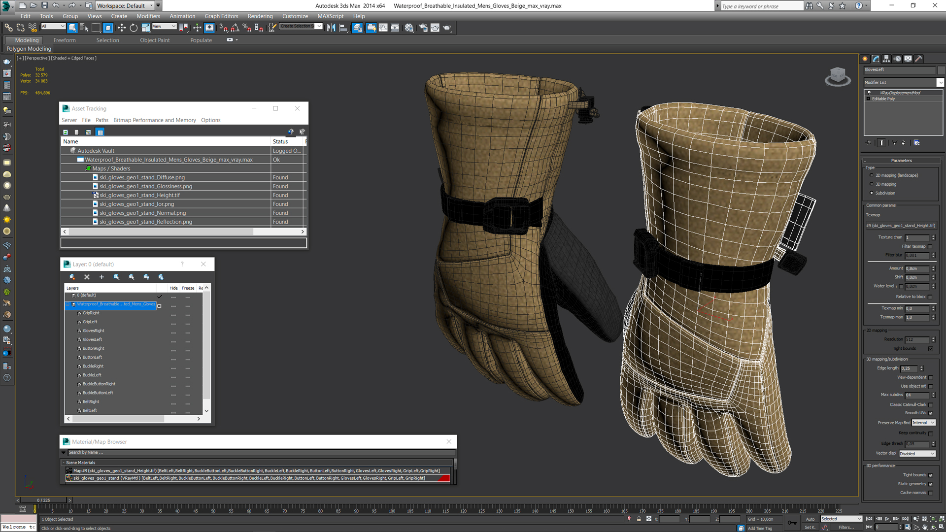Enable Filter texmap checkbox

coord(930,247)
